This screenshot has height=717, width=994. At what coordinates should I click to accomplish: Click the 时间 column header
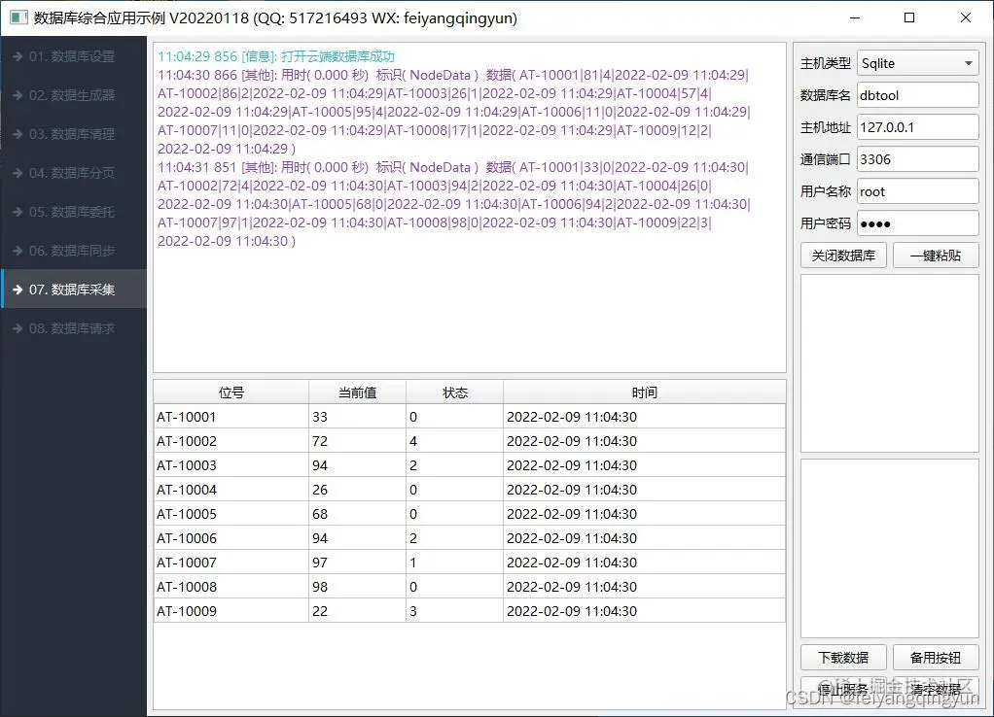click(644, 393)
